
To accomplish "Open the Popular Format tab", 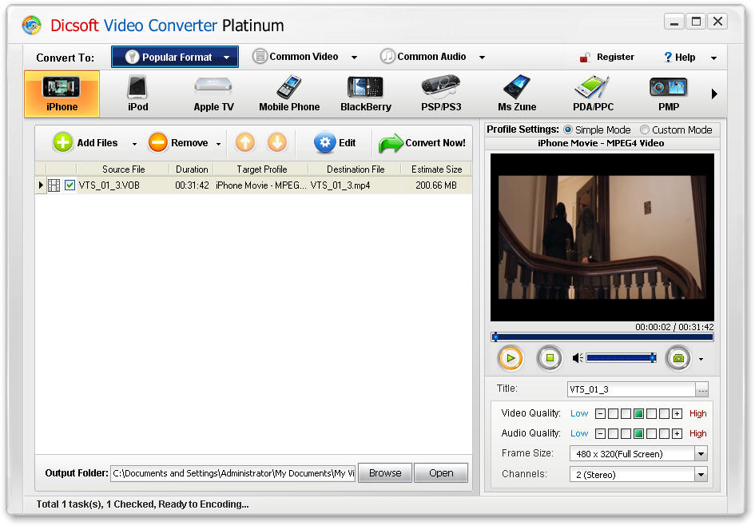I will 175,57.
